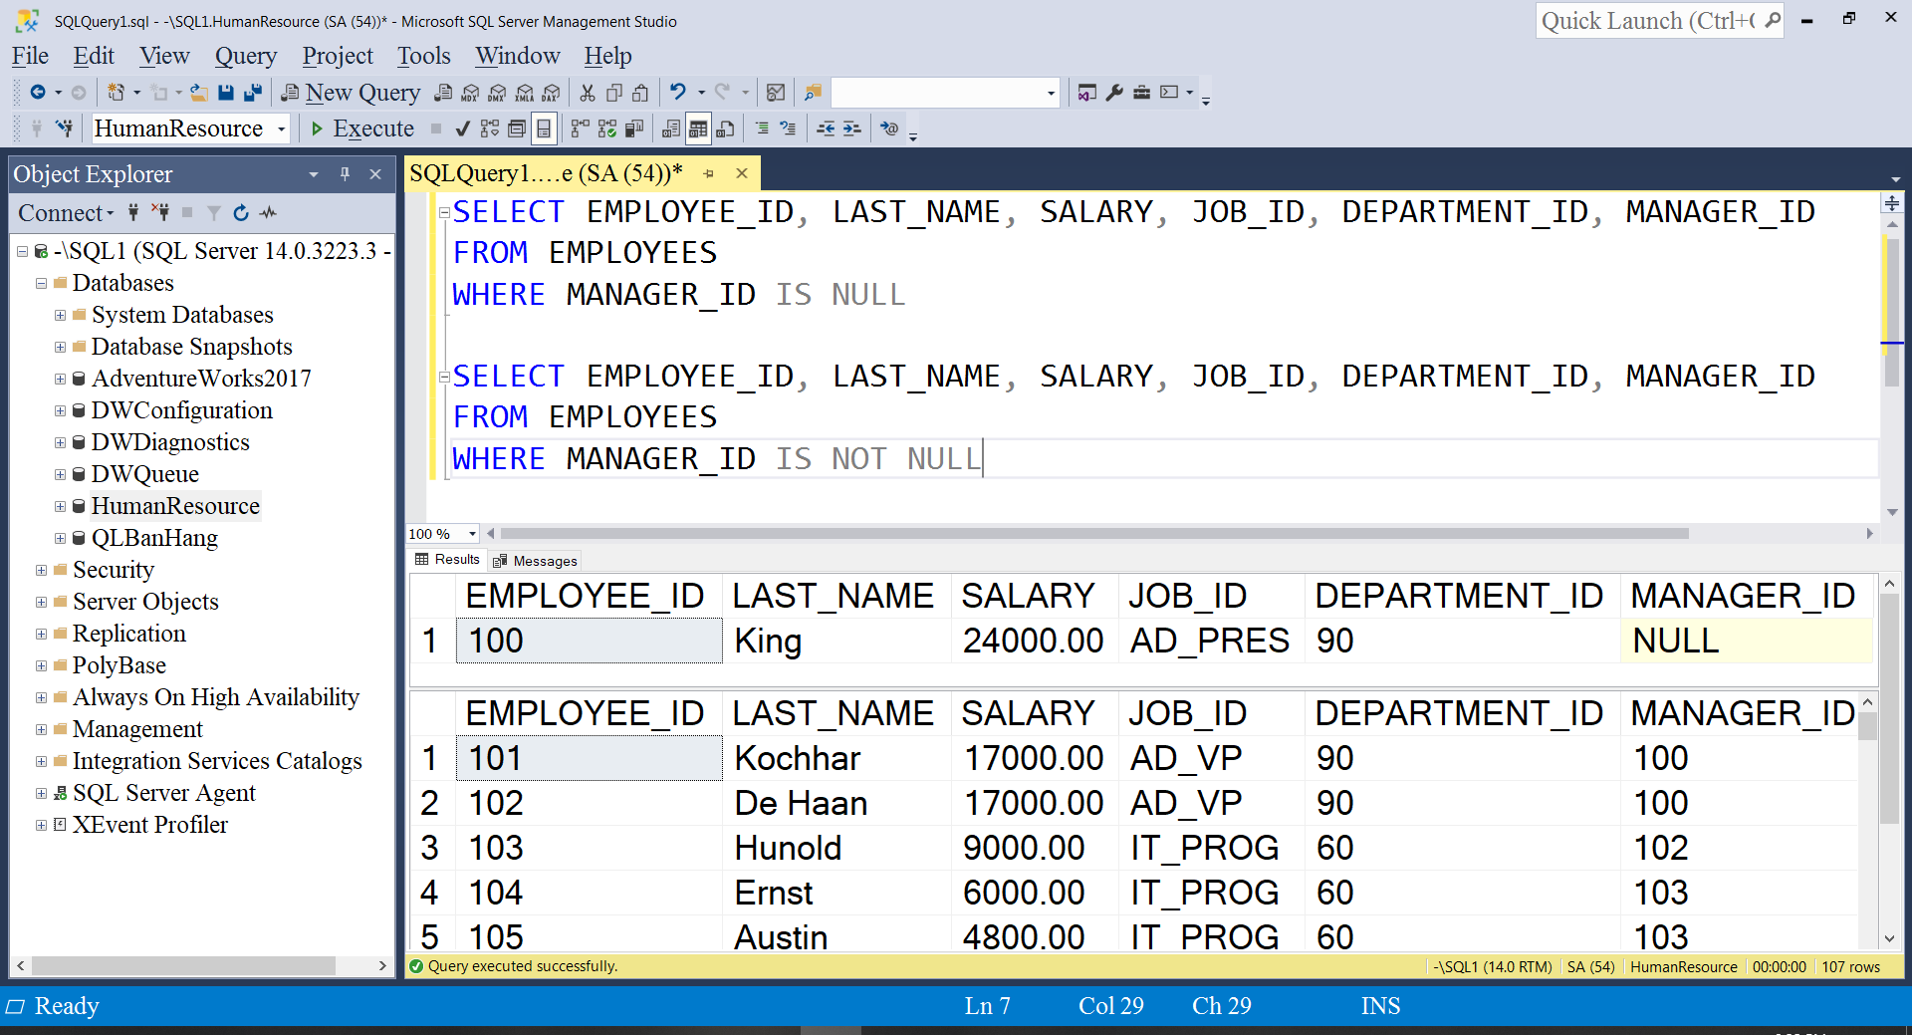Click the Refresh icon in Object Explorer
1912x1035 pixels.
coord(241,212)
